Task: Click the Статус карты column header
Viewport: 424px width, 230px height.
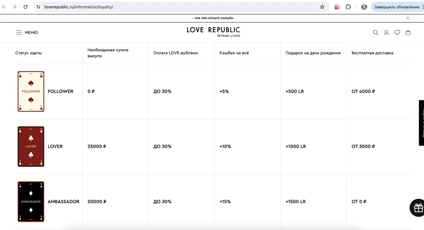Action: (x=28, y=53)
